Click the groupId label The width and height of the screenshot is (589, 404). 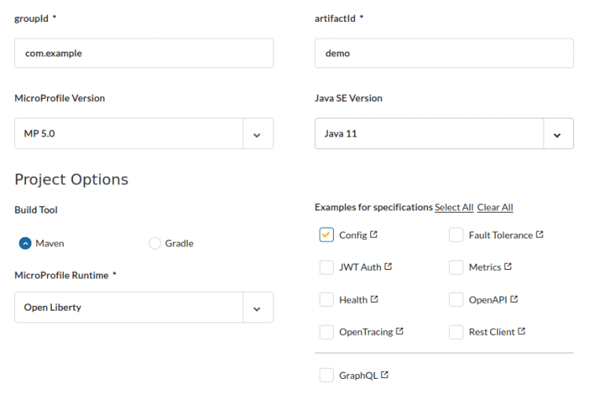pyautogui.click(x=31, y=18)
